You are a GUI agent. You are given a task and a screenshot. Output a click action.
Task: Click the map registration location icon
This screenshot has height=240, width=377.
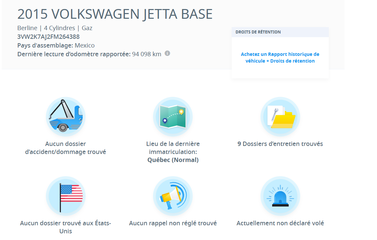coord(173,116)
